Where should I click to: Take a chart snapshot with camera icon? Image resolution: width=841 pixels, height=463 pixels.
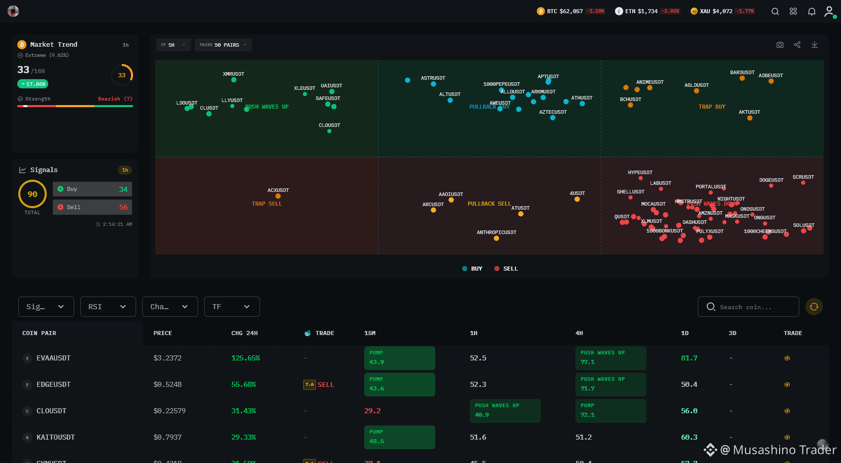[x=780, y=45]
